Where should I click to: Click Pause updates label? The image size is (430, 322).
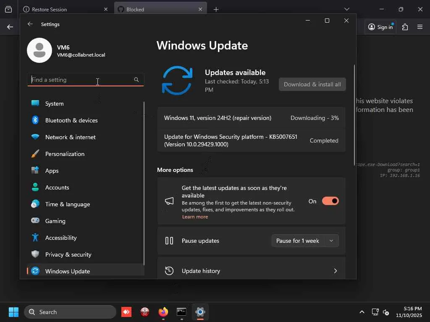pos(200,241)
